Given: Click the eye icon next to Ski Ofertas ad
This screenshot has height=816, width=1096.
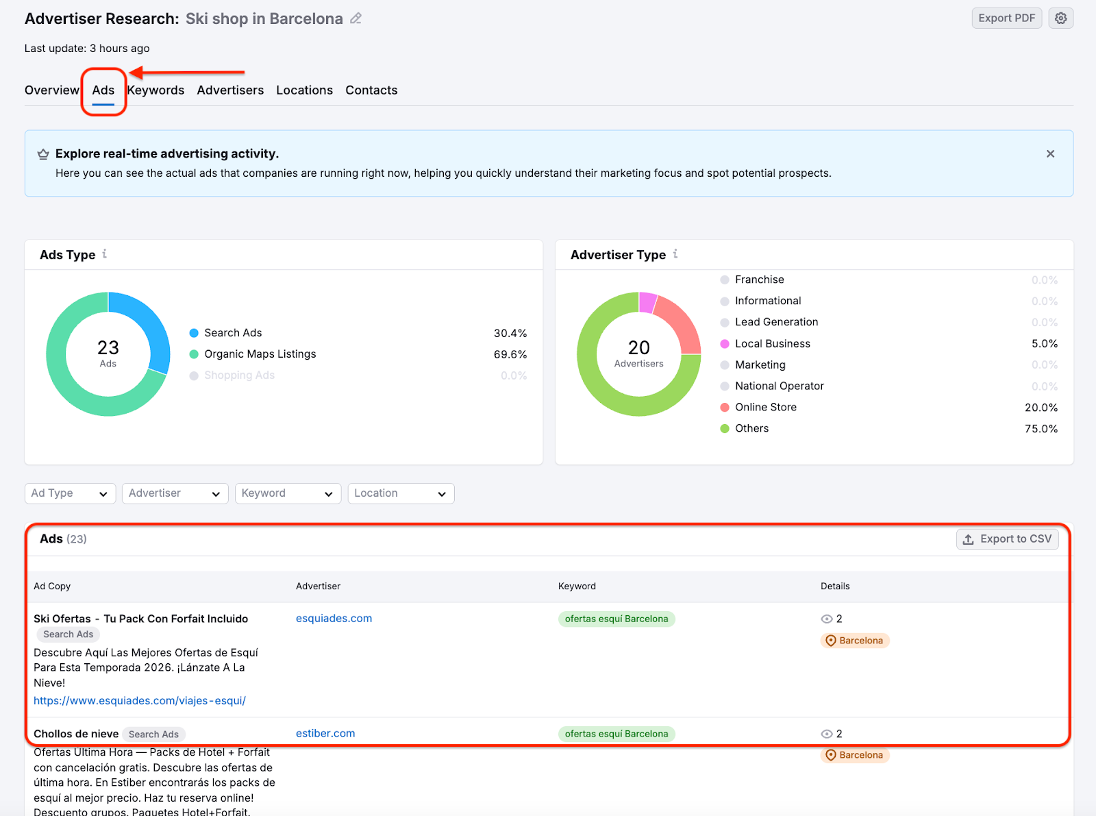Looking at the screenshot, I should (827, 619).
